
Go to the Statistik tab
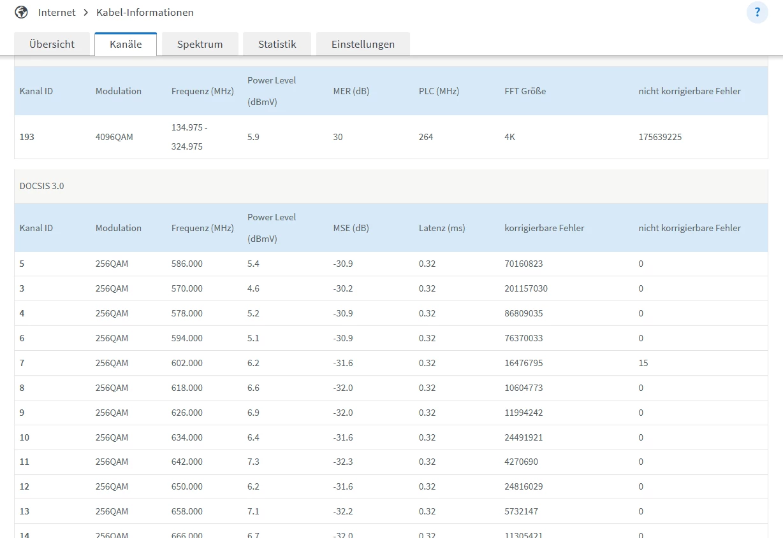277,44
